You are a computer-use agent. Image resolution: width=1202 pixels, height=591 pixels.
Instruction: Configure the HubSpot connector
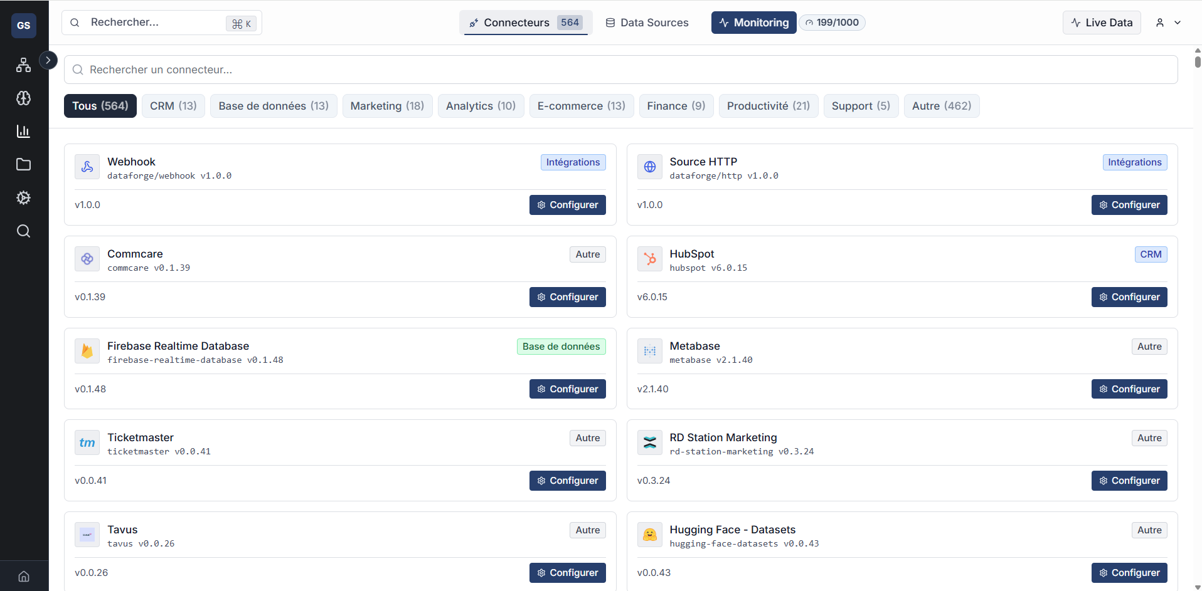coord(1129,297)
